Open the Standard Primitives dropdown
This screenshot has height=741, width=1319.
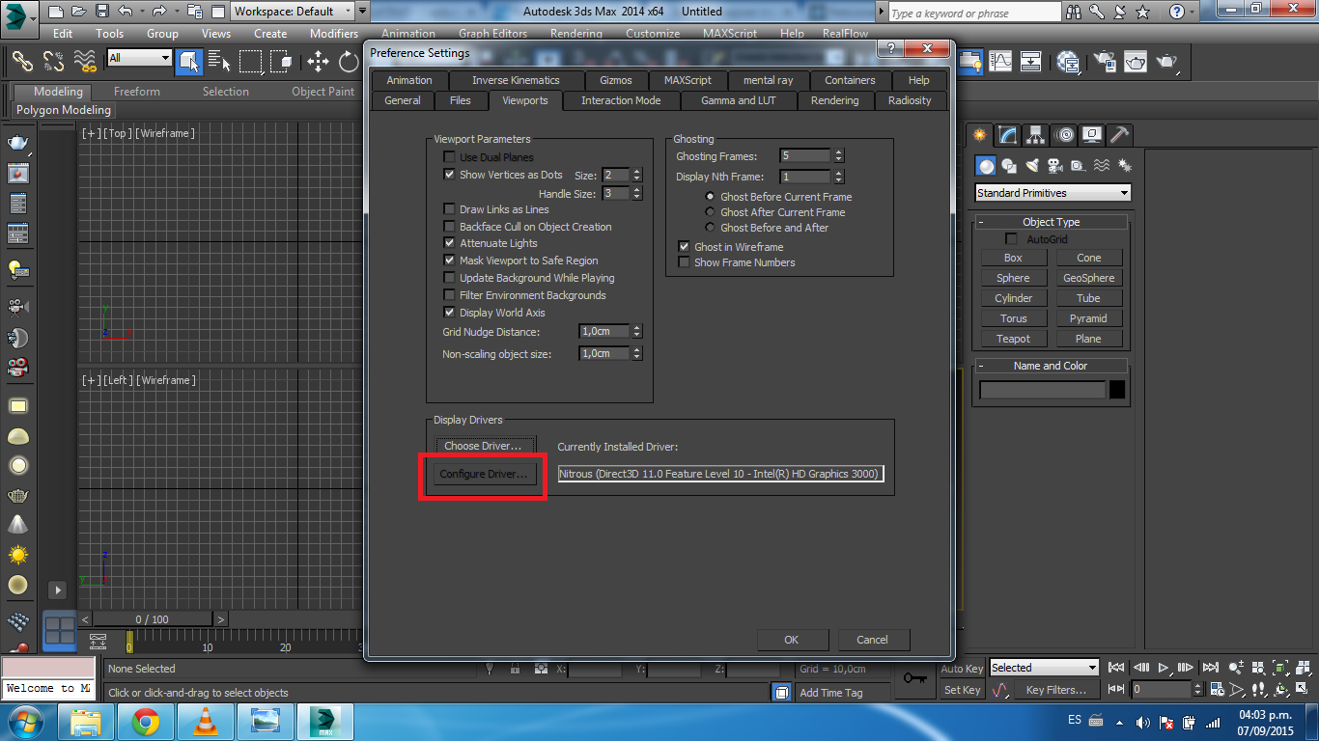pos(1052,193)
